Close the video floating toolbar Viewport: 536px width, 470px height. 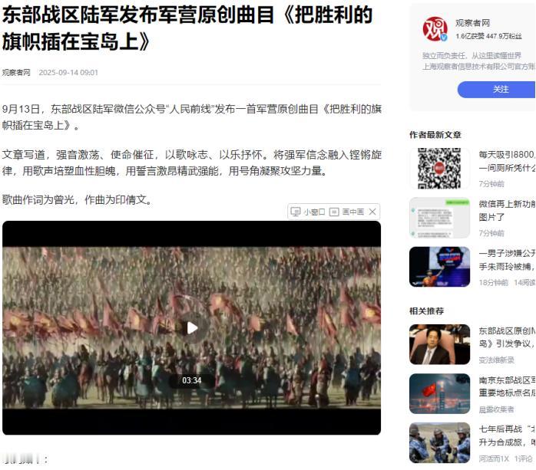[372, 212]
